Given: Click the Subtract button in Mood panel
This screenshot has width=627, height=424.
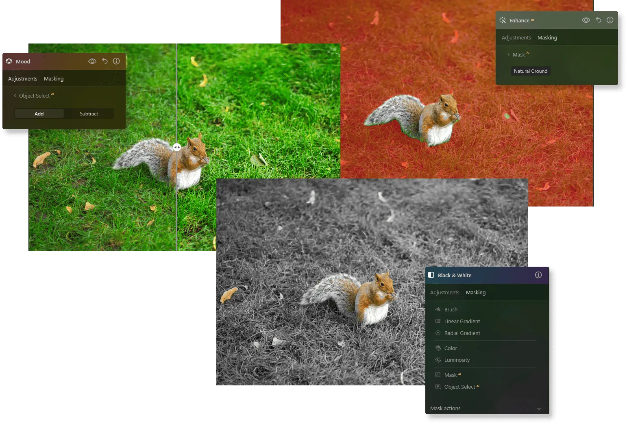Looking at the screenshot, I should coord(89,114).
